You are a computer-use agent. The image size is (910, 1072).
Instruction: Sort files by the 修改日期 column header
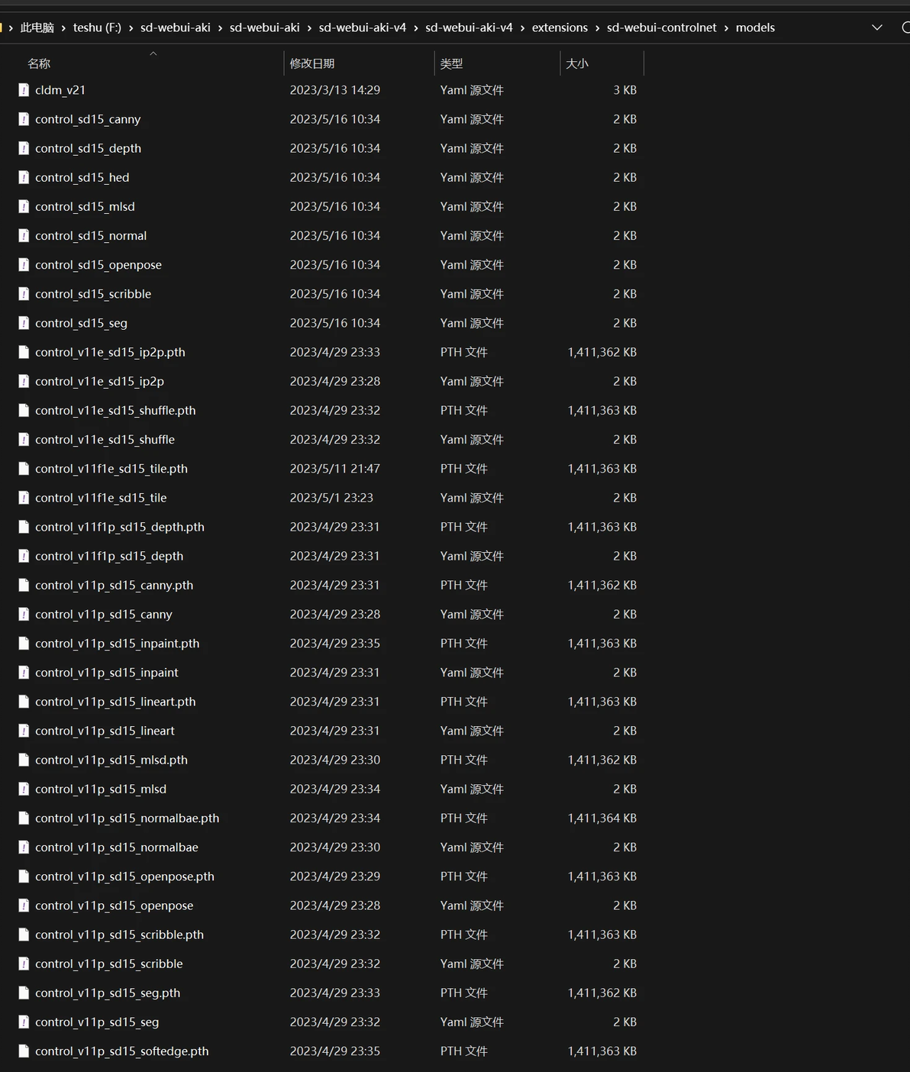[312, 63]
